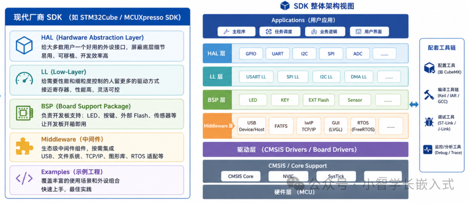Screen dimensions: 469x203
Task: Click the ...... box in Middleware 层 row
Action: 391,126
